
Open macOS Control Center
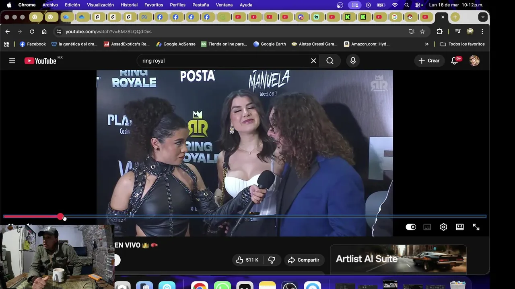(418, 5)
